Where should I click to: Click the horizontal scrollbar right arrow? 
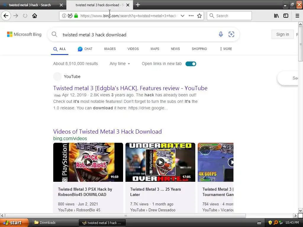point(295,215)
